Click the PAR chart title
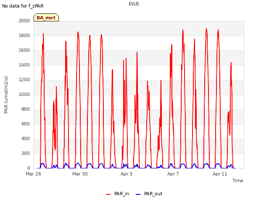 click(x=134, y=4)
